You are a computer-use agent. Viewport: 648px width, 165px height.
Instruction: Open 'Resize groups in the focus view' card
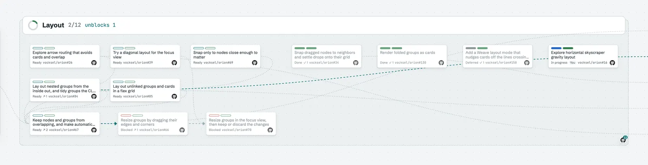(x=241, y=124)
